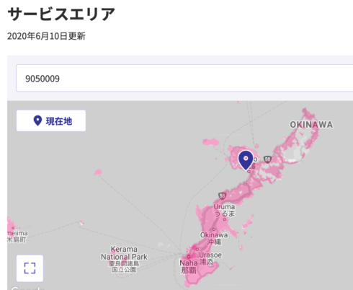Click the Google logo at map bottom
The width and height of the screenshot is (353, 290).
27,288
